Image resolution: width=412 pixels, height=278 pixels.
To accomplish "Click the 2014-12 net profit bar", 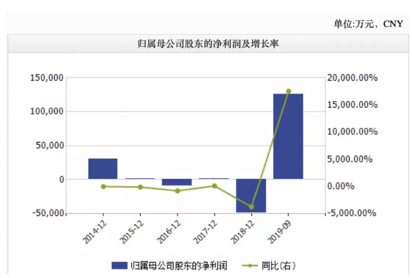I will pyautogui.click(x=103, y=169).
